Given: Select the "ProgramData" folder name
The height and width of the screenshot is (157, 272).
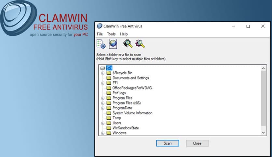Looking at the screenshot, I should point(122,108).
